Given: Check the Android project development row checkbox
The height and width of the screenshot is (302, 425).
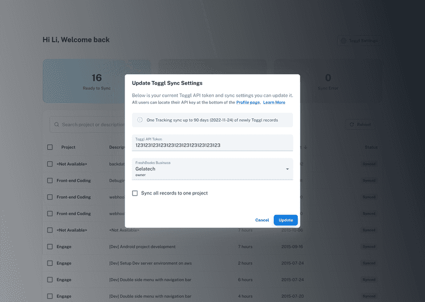Looking at the screenshot, I should [50, 247].
